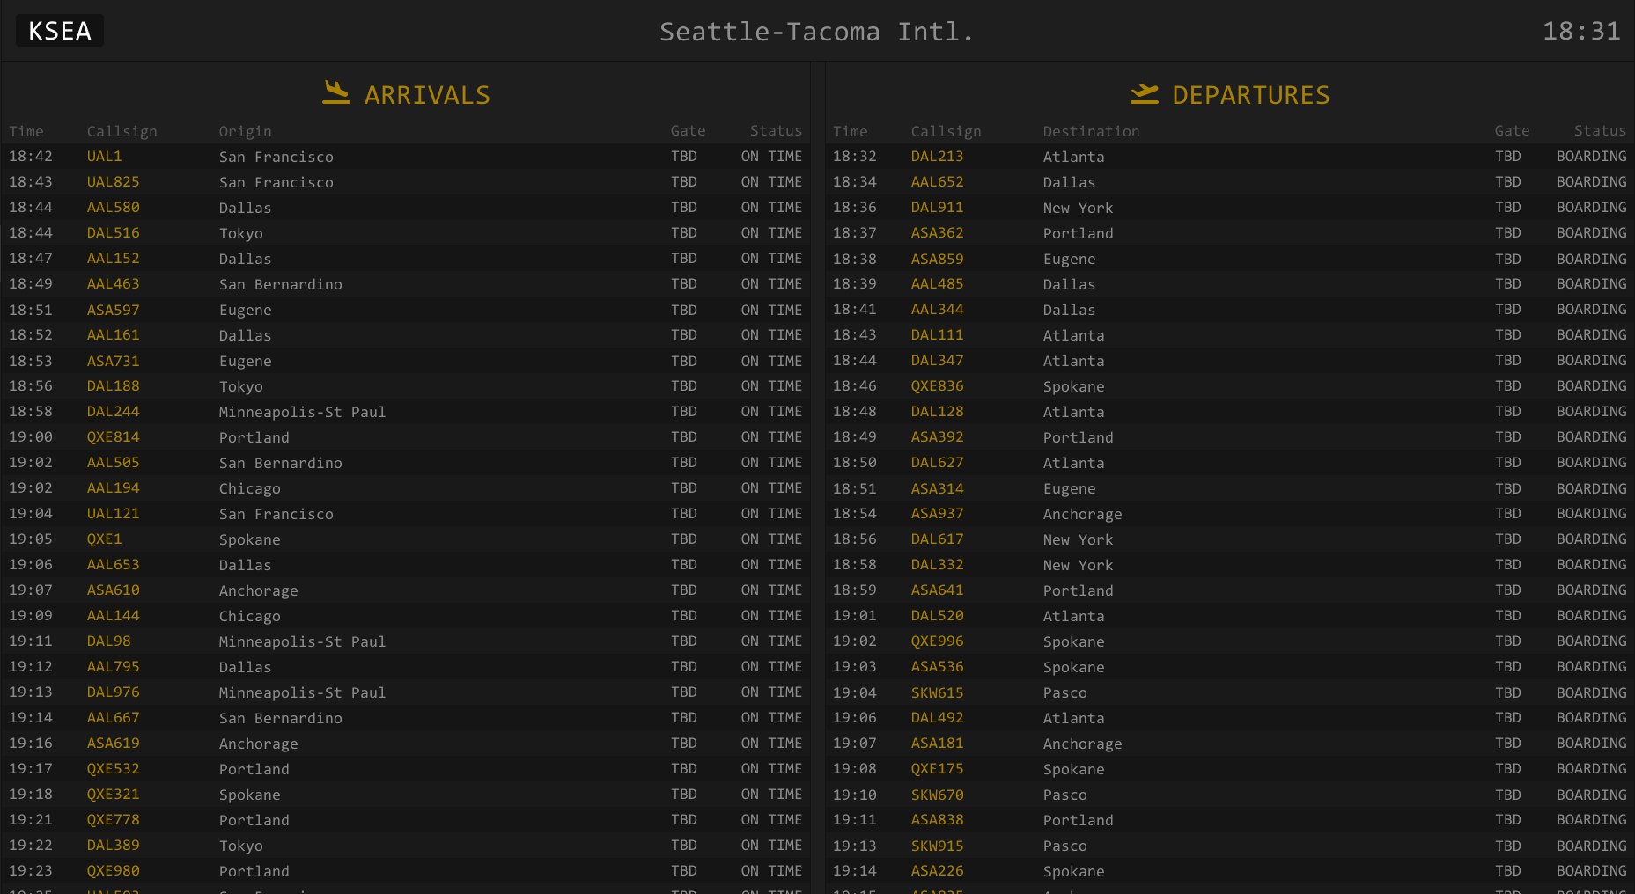
Task: Open arrival callsign QXE814 from Portland
Action: 113,437
